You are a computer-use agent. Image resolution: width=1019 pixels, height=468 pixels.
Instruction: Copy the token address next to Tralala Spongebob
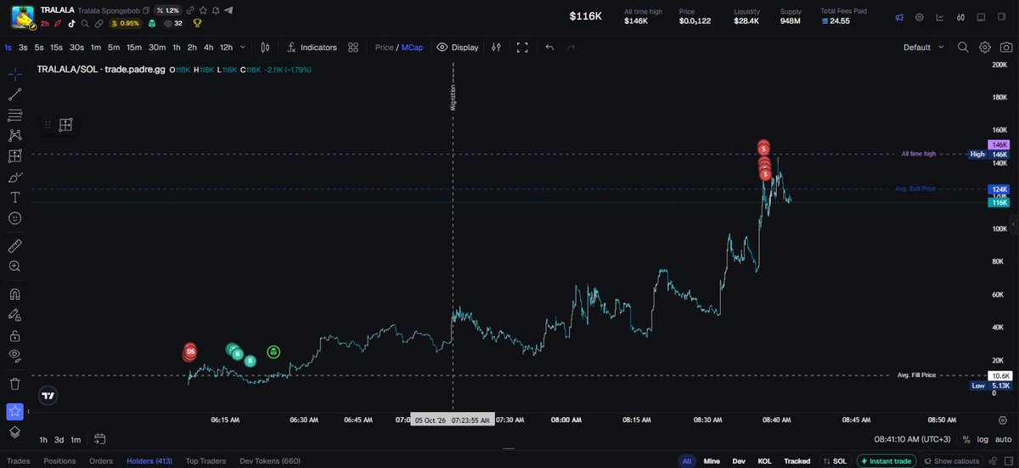click(x=146, y=10)
